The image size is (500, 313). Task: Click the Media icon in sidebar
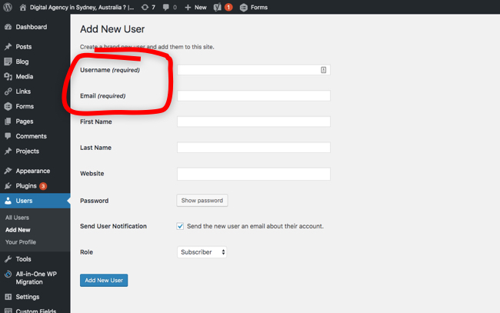(x=8, y=76)
